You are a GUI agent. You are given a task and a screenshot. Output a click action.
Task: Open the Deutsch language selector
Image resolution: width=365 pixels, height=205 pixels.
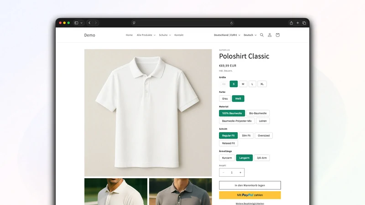click(250, 35)
